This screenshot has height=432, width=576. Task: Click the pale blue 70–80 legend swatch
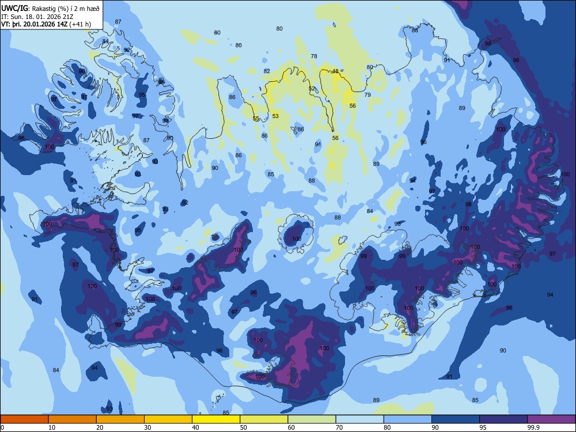tap(359, 419)
